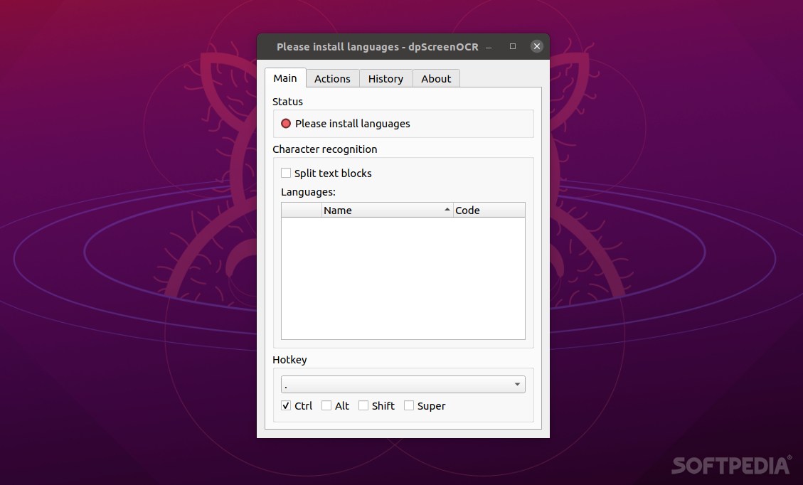Click the Please install languages status message
The image size is (803, 485).
click(x=353, y=123)
